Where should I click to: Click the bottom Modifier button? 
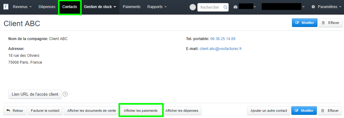tap(304, 111)
